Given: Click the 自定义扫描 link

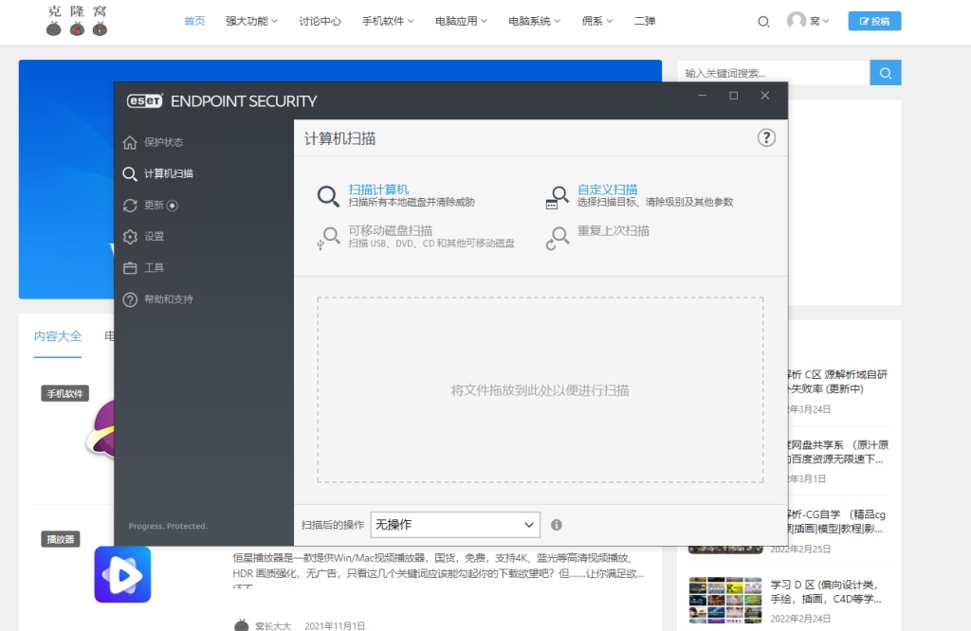Looking at the screenshot, I should tap(608, 189).
